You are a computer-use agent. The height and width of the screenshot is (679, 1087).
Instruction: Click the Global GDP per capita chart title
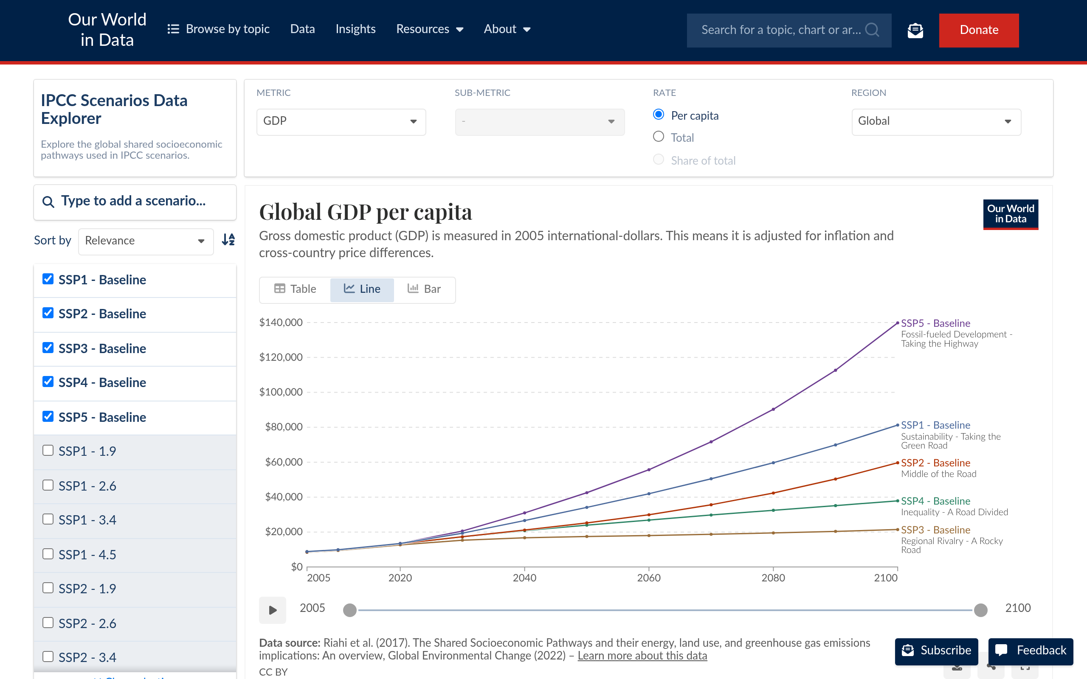tap(366, 212)
